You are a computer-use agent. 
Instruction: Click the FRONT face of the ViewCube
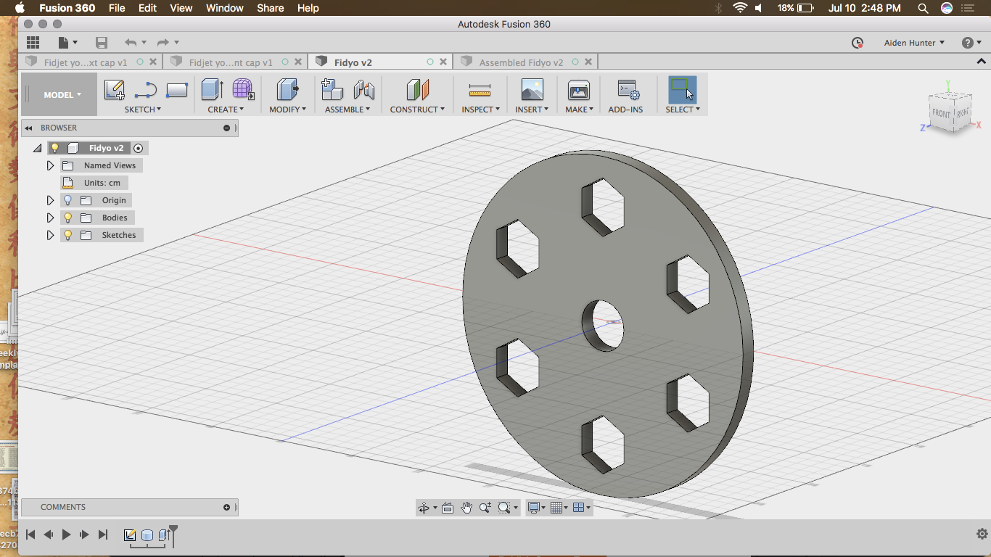click(941, 114)
